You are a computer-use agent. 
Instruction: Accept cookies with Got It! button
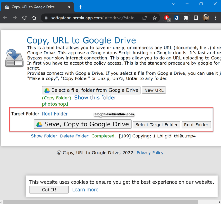49,190
